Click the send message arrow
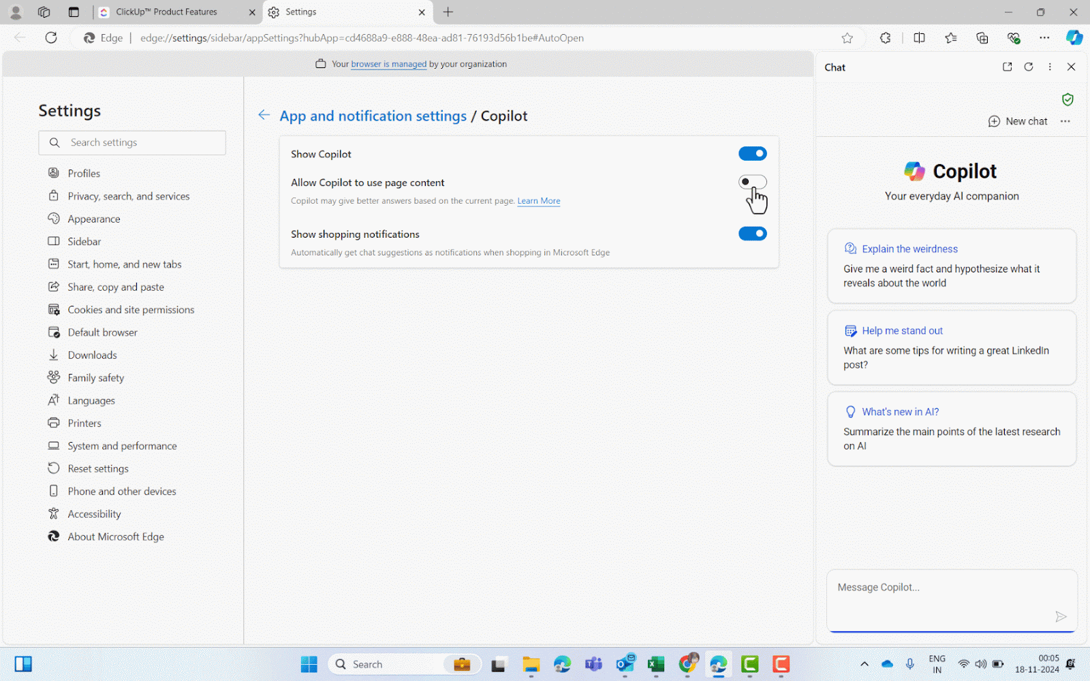 coord(1061,617)
